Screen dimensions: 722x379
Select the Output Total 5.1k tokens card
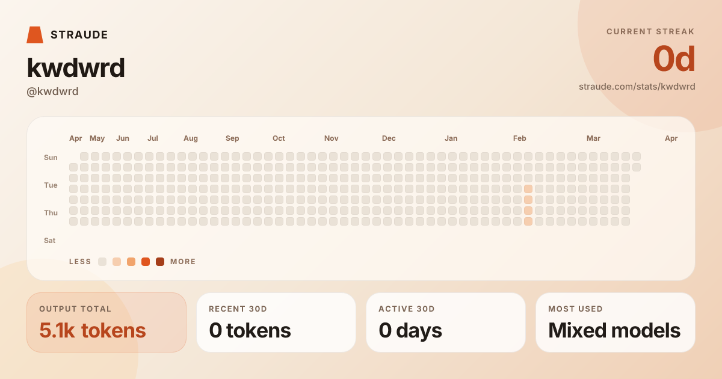click(106, 322)
